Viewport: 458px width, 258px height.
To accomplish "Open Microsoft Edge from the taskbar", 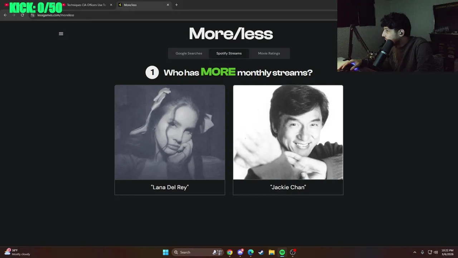I will coord(251,252).
